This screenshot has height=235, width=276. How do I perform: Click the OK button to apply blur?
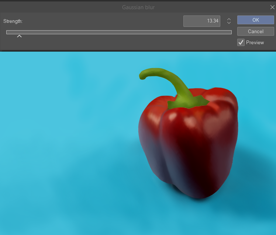tap(255, 20)
